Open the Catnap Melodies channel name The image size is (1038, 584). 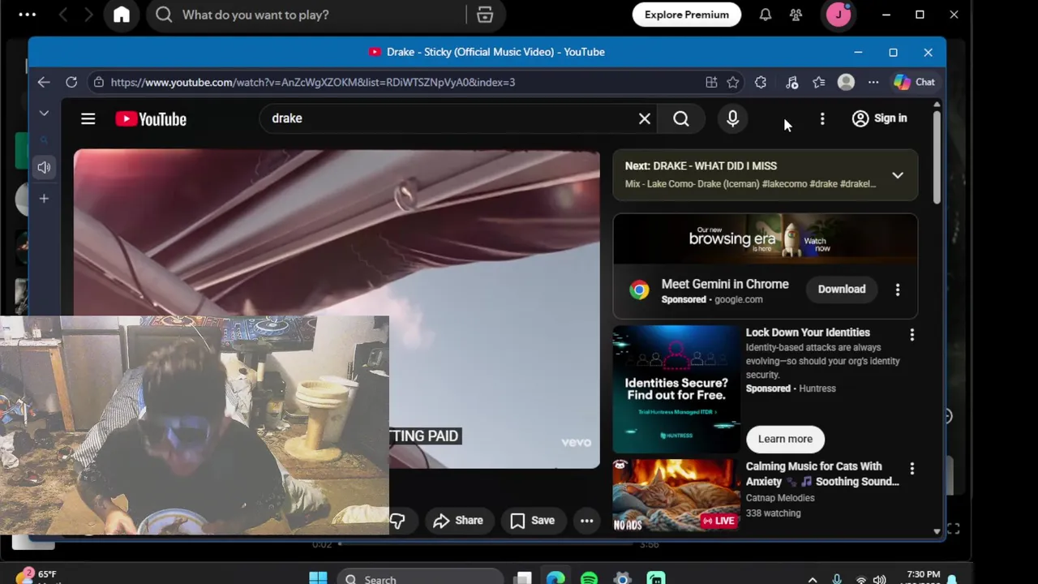pos(780,498)
